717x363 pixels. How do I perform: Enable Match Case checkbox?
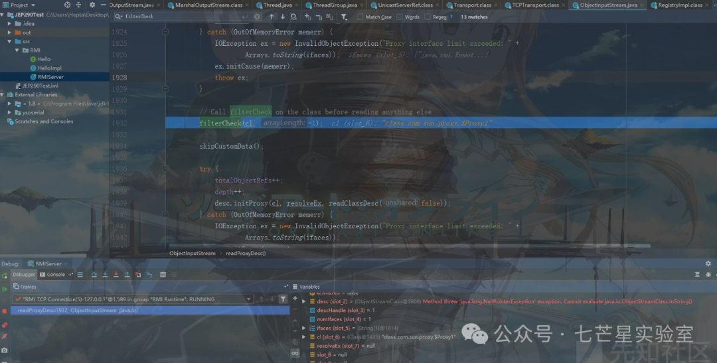[360, 17]
